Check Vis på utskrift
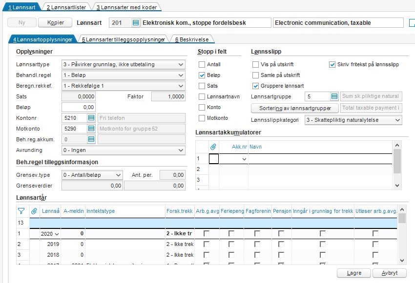This screenshot has width=415, height=283. [256, 64]
